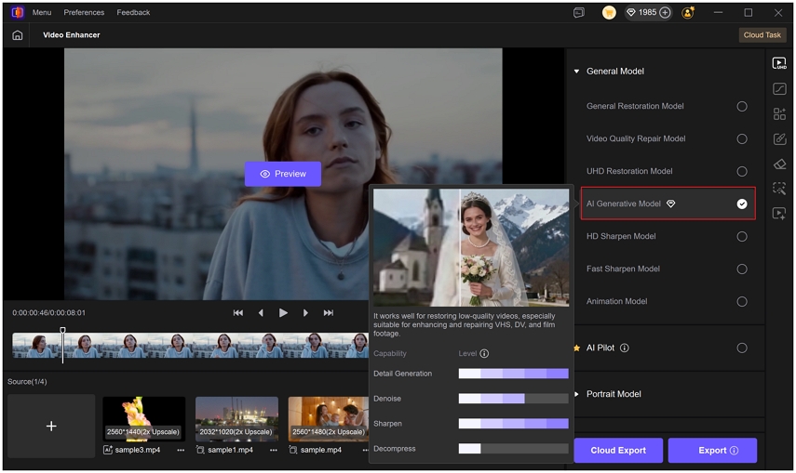This screenshot has height=473, width=796.
Task: Open more options for sample3.mp4
Action: (181, 450)
